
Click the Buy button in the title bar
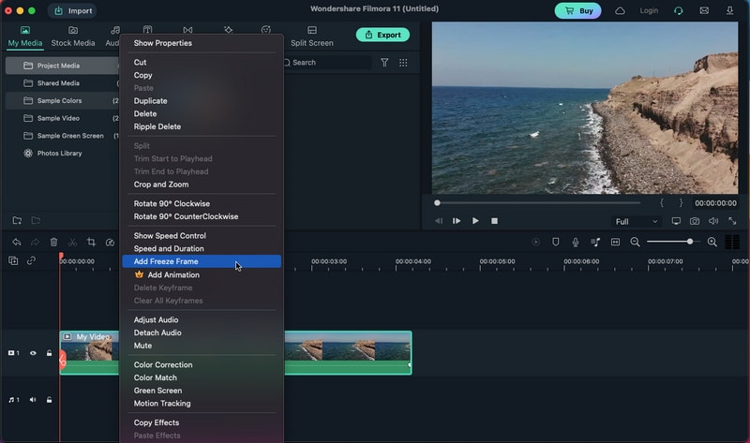(577, 10)
